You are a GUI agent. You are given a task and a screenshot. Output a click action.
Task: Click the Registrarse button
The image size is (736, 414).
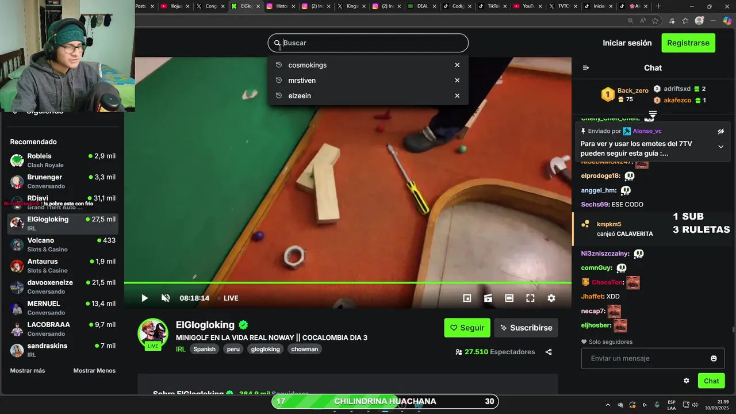coord(688,43)
